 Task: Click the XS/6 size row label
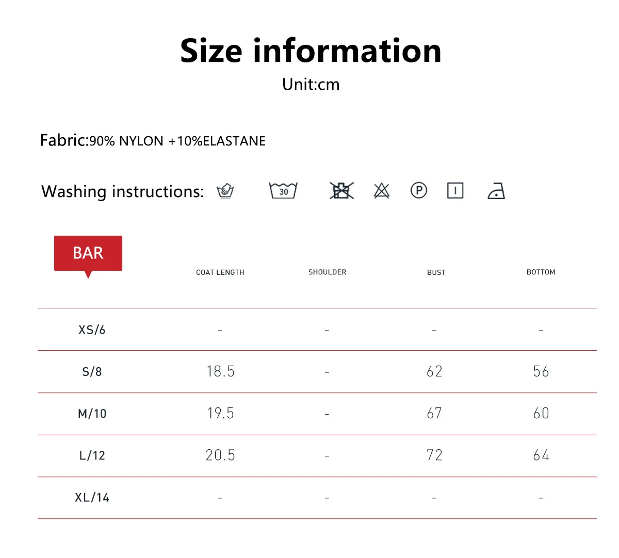[x=92, y=330]
